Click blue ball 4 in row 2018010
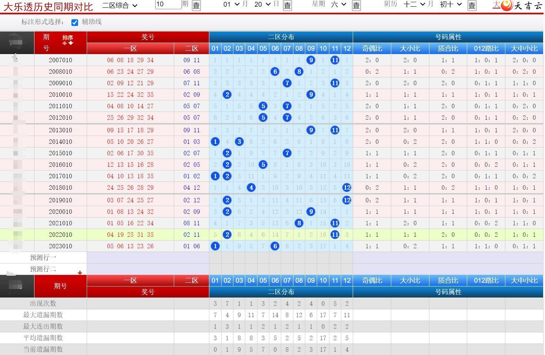 (x=251, y=188)
